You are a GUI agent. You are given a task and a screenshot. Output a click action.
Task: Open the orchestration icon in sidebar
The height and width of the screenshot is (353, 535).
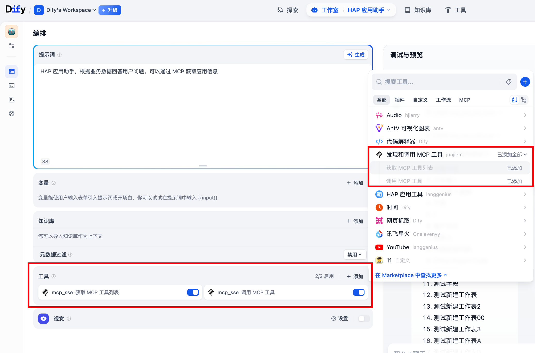(x=12, y=71)
